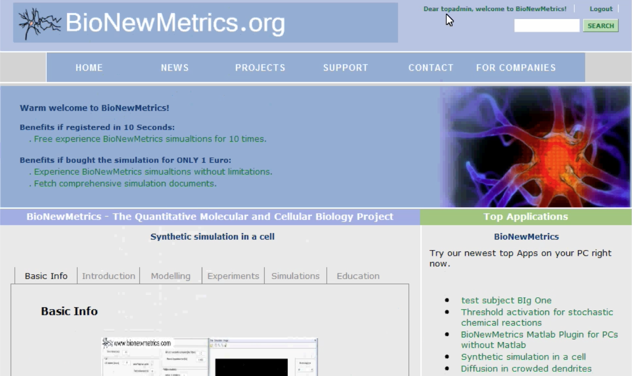Screen dimensions: 632x376
Task: Open the PROJECTS menu
Action: tap(260, 68)
